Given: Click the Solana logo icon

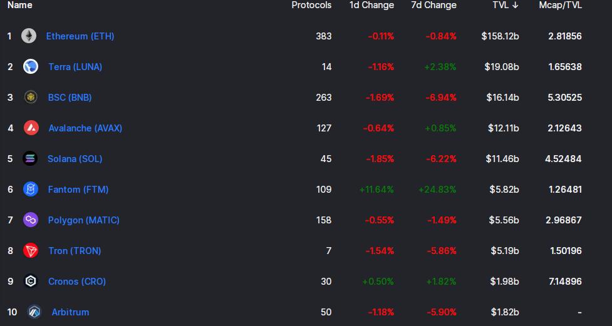Looking at the screenshot, I should [x=30, y=159].
